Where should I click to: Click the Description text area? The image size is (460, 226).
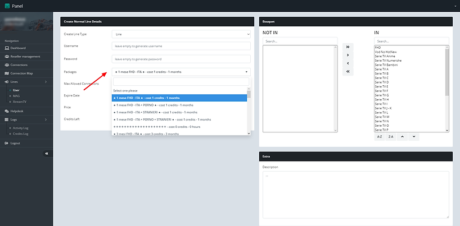356,195
